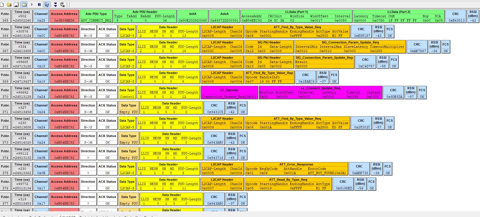The height and width of the screenshot is (217, 480).
Task: Save the capture with the floppy disk icon
Action: (16, 5)
